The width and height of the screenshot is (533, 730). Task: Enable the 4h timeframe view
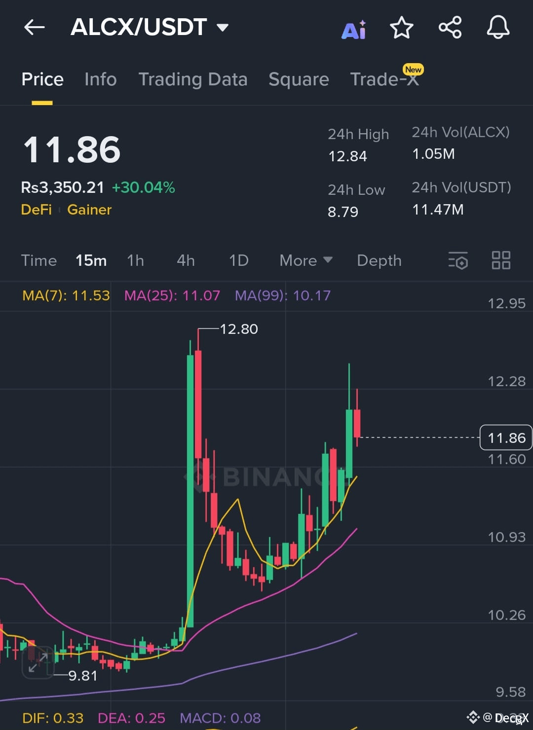[185, 261]
